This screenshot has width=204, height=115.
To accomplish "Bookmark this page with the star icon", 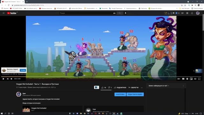I will 185,5.
